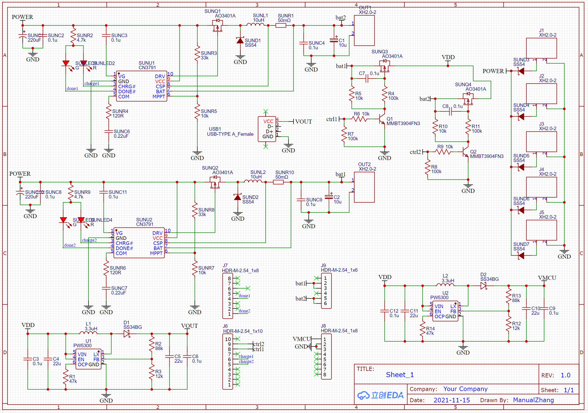Click the 立创EDA logo in the title block

click(x=381, y=395)
